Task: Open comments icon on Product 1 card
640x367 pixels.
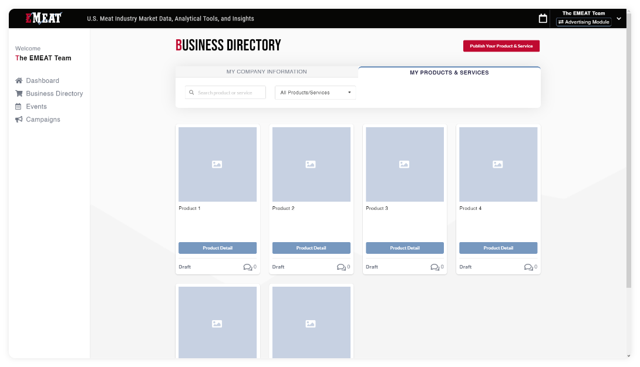Action: pos(247,267)
